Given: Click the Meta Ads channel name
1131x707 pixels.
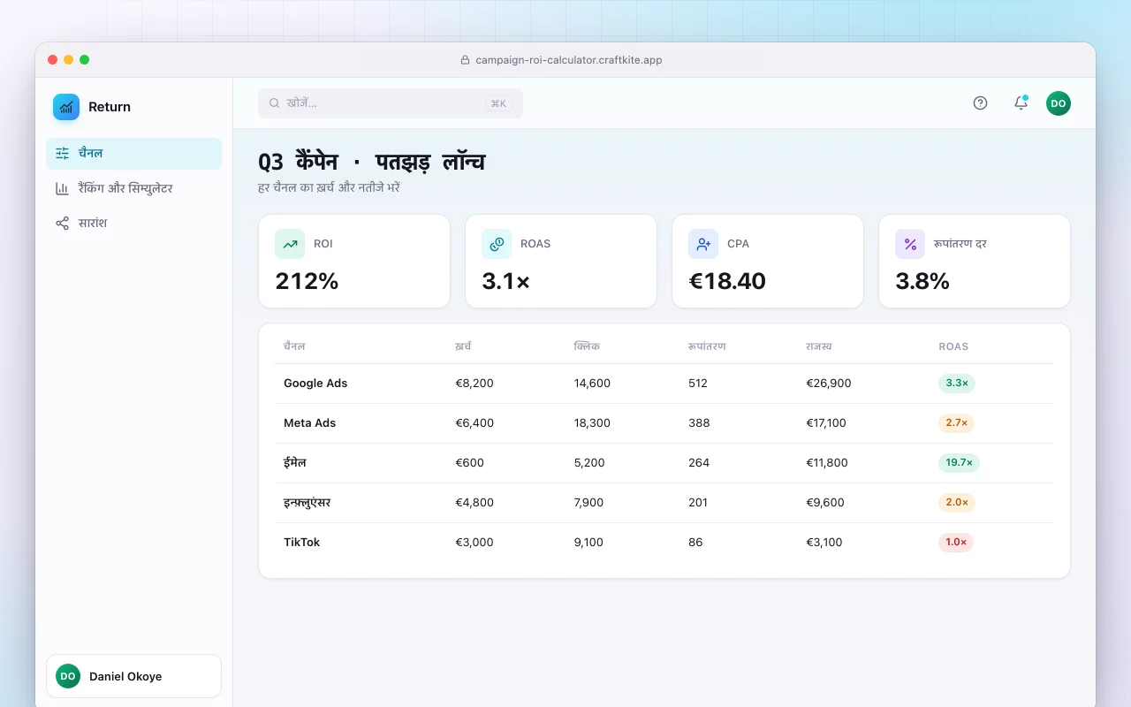Looking at the screenshot, I should pyautogui.click(x=309, y=423).
